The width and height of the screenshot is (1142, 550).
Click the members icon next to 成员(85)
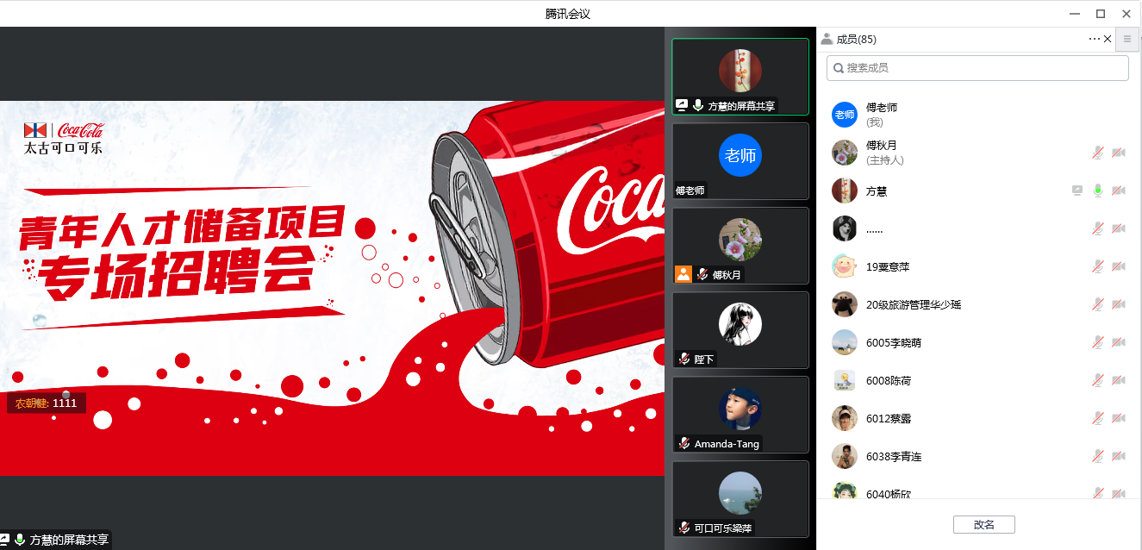coord(827,39)
